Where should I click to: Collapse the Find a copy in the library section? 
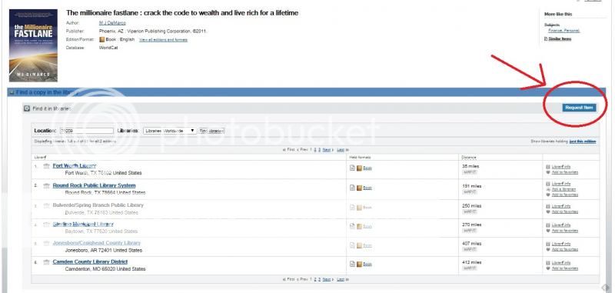(x=12, y=92)
